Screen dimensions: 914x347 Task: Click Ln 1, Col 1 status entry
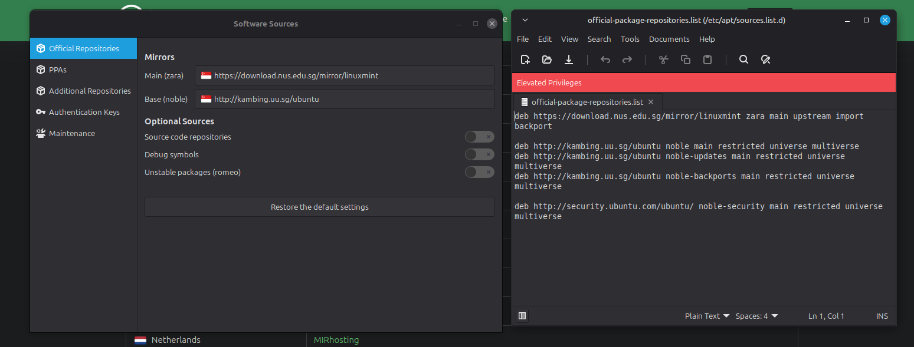coord(826,316)
